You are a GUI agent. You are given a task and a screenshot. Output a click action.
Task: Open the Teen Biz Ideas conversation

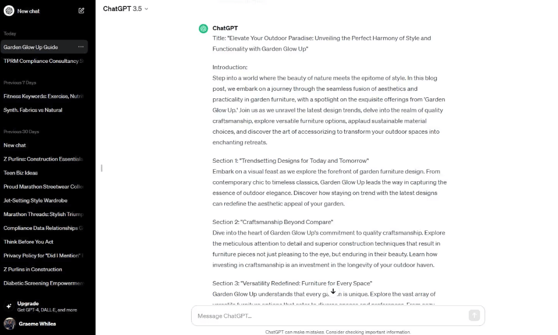(x=20, y=173)
